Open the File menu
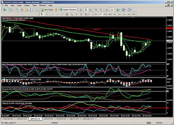Image resolution: width=174 pixels, height=125 pixels. [x=6, y=5]
